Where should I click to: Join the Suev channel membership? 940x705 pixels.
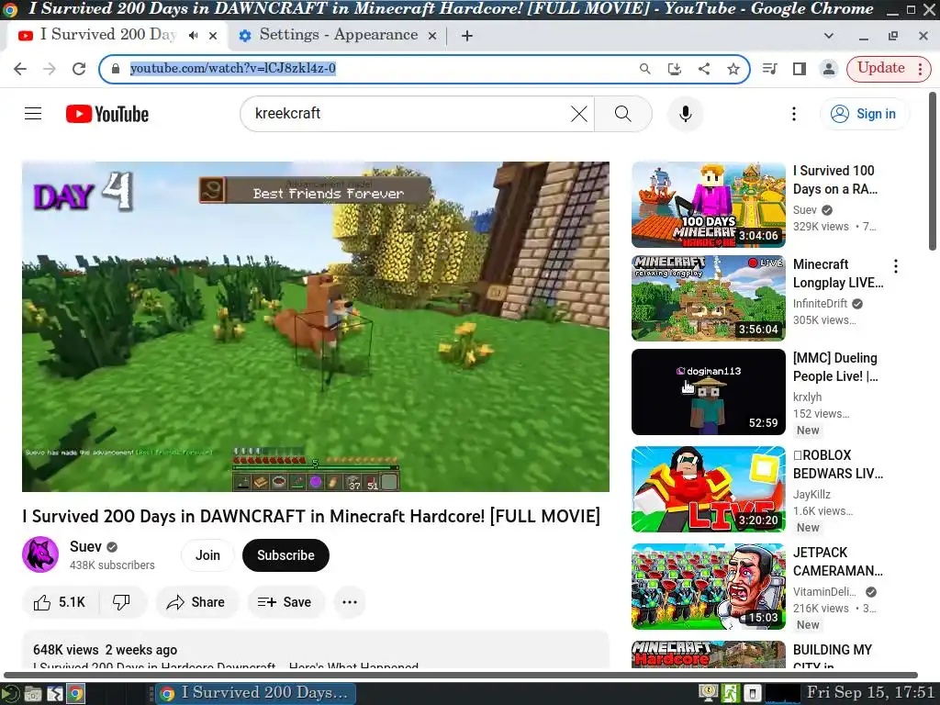point(207,555)
